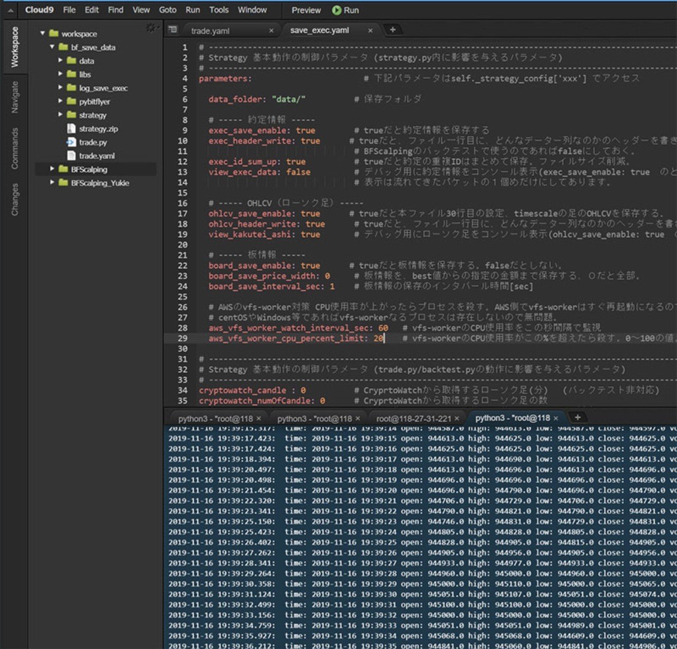Viewport: 677px width, 649px height.
Task: Add a new terminal tab with plus
Action: point(578,417)
